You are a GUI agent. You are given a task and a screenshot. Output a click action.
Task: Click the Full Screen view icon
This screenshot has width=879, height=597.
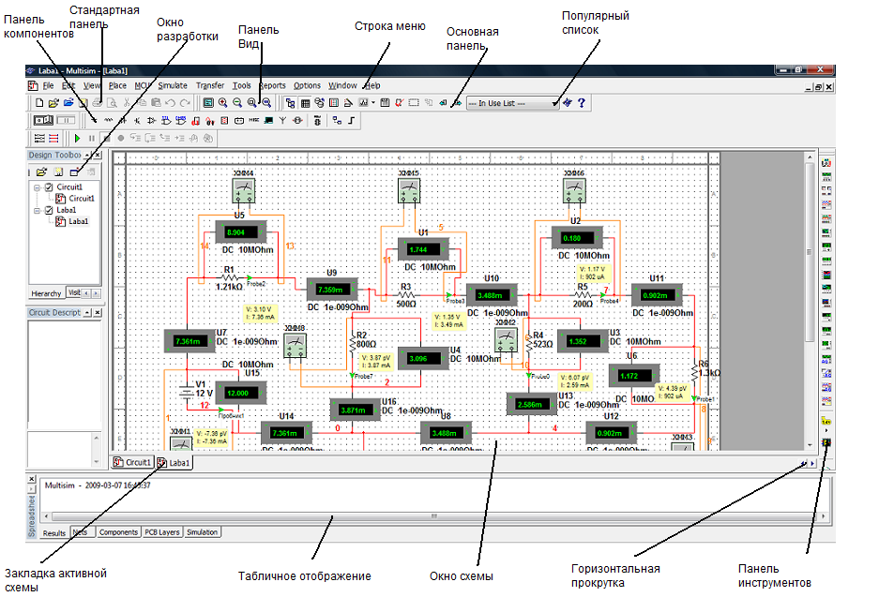208,103
